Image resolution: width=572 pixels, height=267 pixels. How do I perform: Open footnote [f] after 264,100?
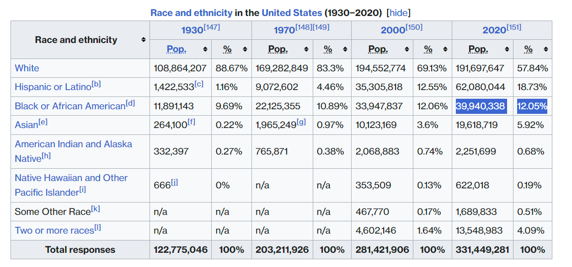pos(191,122)
